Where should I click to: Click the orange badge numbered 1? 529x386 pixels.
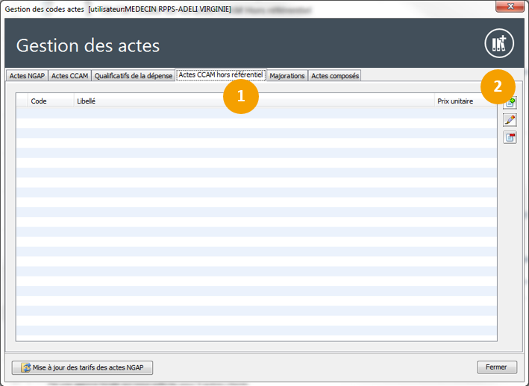click(x=241, y=97)
